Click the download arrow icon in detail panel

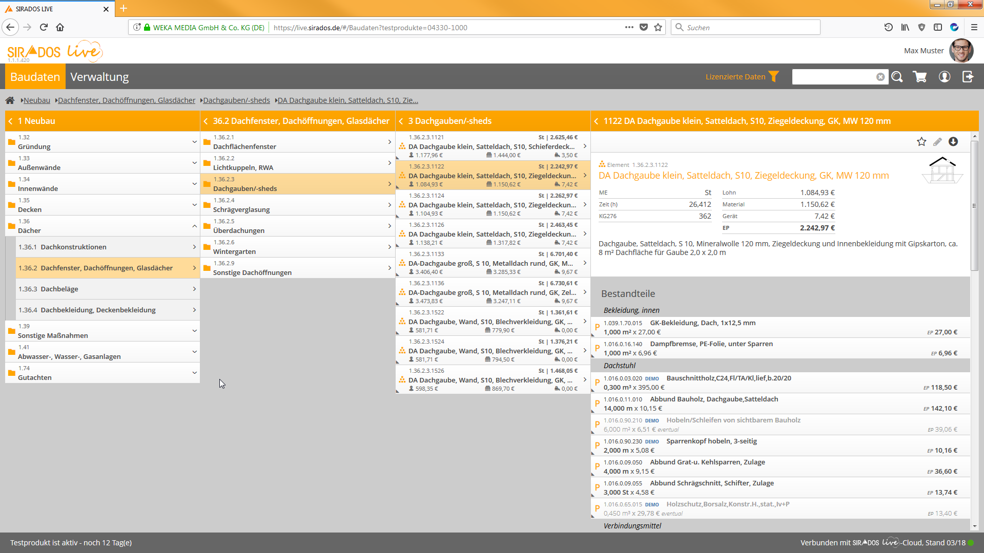point(953,142)
